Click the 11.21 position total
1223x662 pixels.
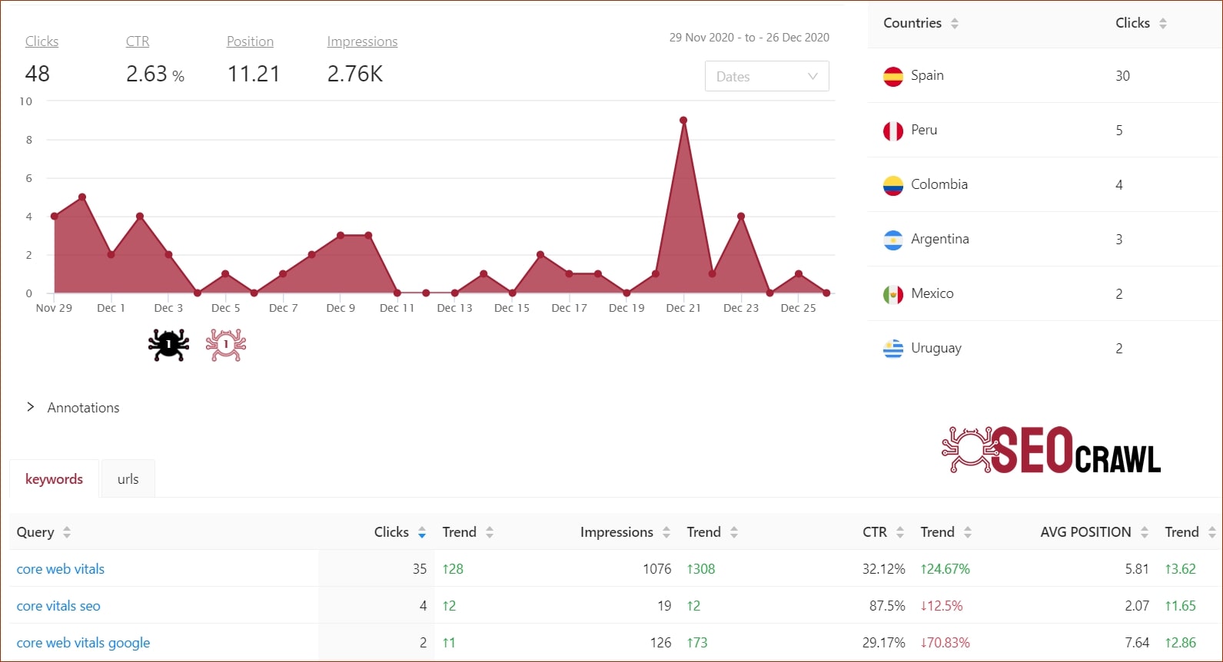(253, 74)
